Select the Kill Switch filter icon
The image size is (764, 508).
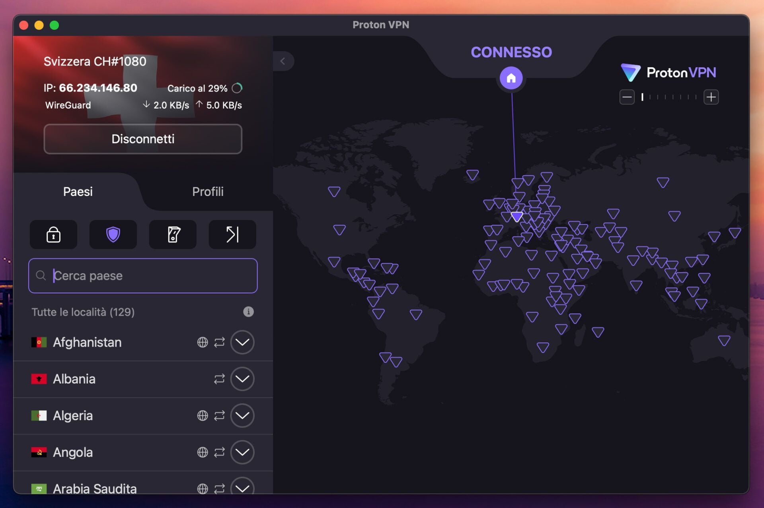173,235
